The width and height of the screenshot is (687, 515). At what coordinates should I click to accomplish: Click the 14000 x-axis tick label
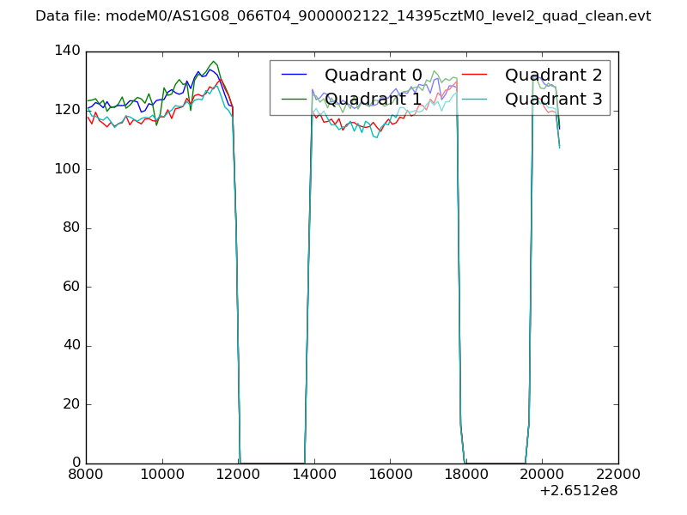point(314,475)
